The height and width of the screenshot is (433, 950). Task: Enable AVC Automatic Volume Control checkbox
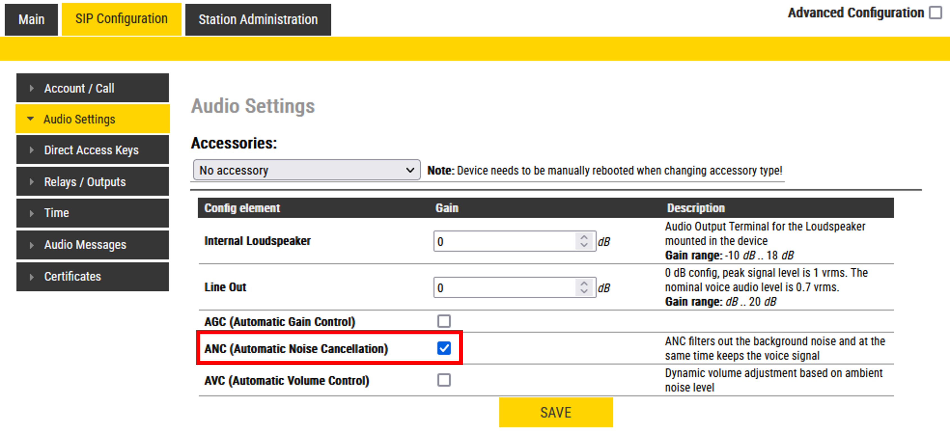pos(444,380)
